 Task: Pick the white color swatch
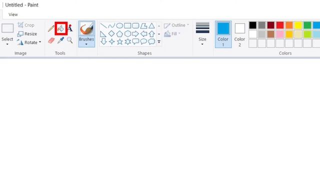pos(252,34)
